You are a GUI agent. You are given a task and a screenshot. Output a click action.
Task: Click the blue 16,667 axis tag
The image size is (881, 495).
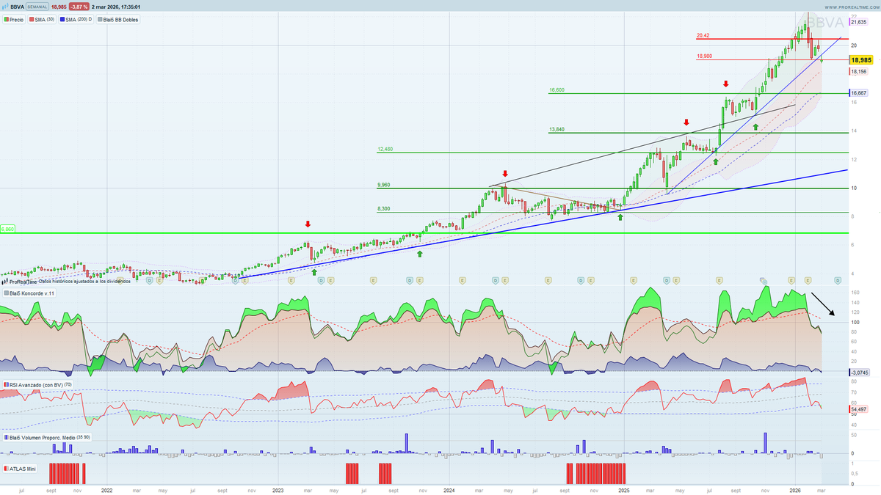point(858,93)
